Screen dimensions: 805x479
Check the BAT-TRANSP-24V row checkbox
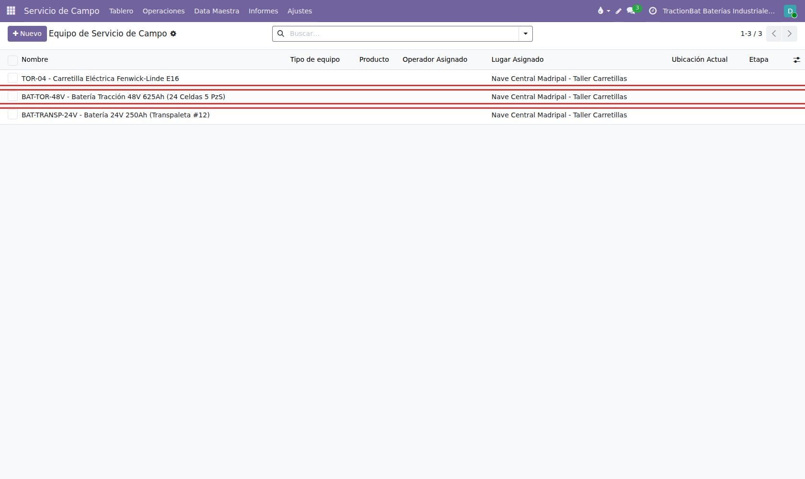coord(13,114)
